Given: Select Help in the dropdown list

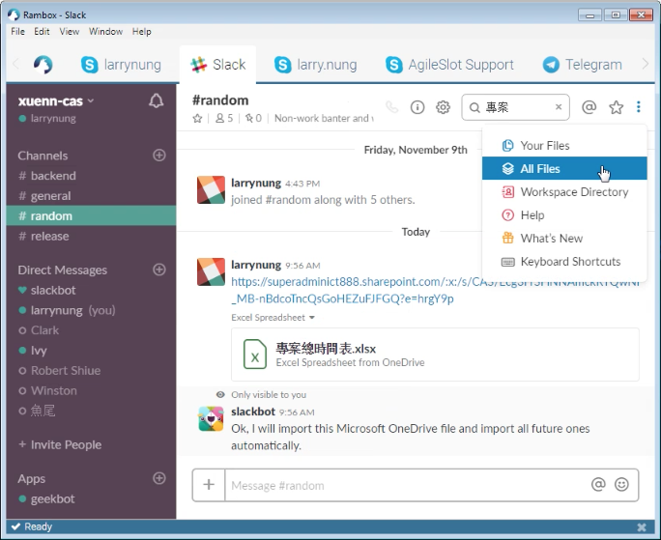Looking at the screenshot, I should (564, 215).
